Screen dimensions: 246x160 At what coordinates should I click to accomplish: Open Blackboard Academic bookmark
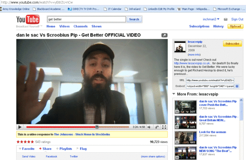(49, 9)
